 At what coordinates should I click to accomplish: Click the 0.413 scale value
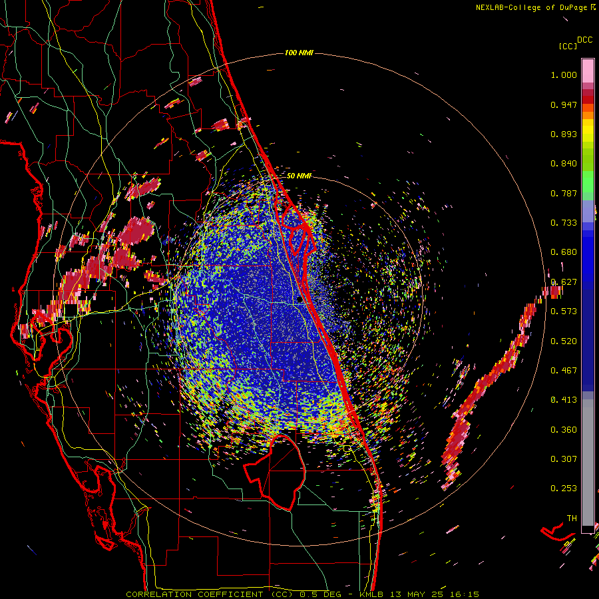point(564,400)
